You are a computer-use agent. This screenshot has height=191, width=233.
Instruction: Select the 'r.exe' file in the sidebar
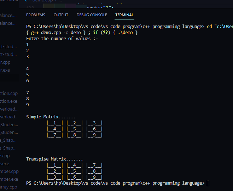point(5,70)
